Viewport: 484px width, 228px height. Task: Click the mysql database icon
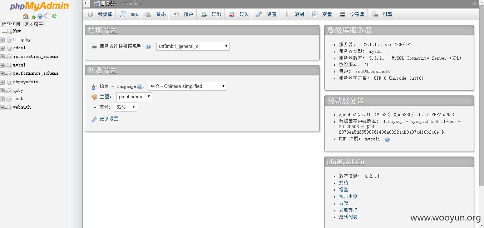tap(9, 65)
